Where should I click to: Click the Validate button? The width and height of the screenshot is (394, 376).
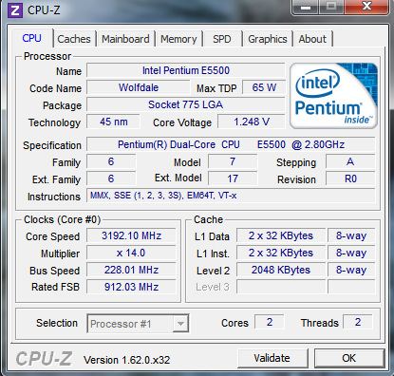[x=272, y=358]
